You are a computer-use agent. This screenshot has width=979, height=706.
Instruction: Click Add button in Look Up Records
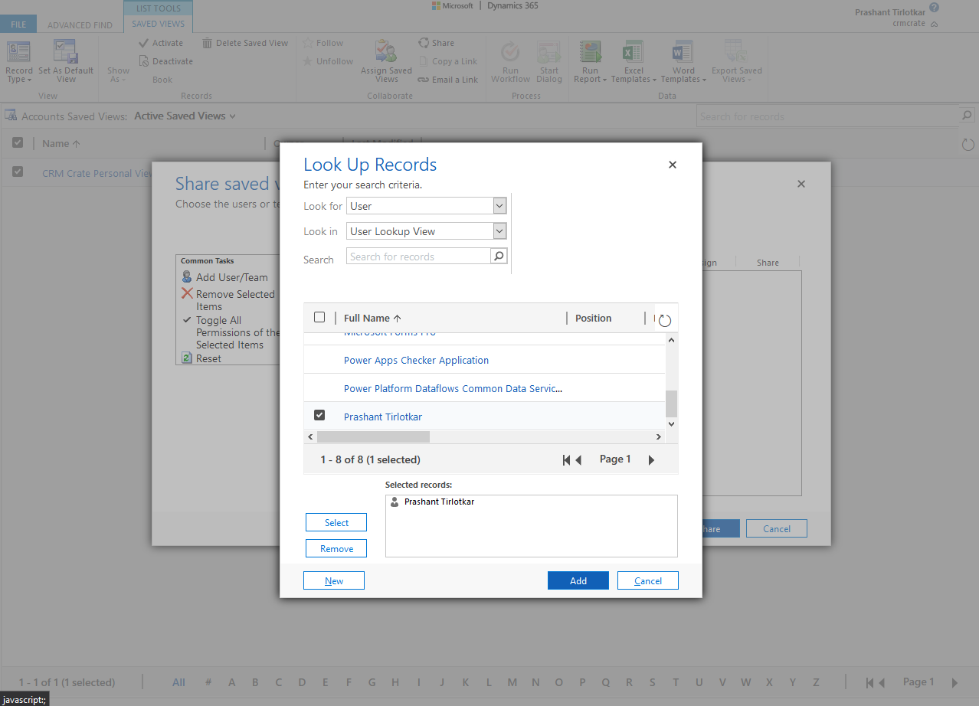coord(578,580)
